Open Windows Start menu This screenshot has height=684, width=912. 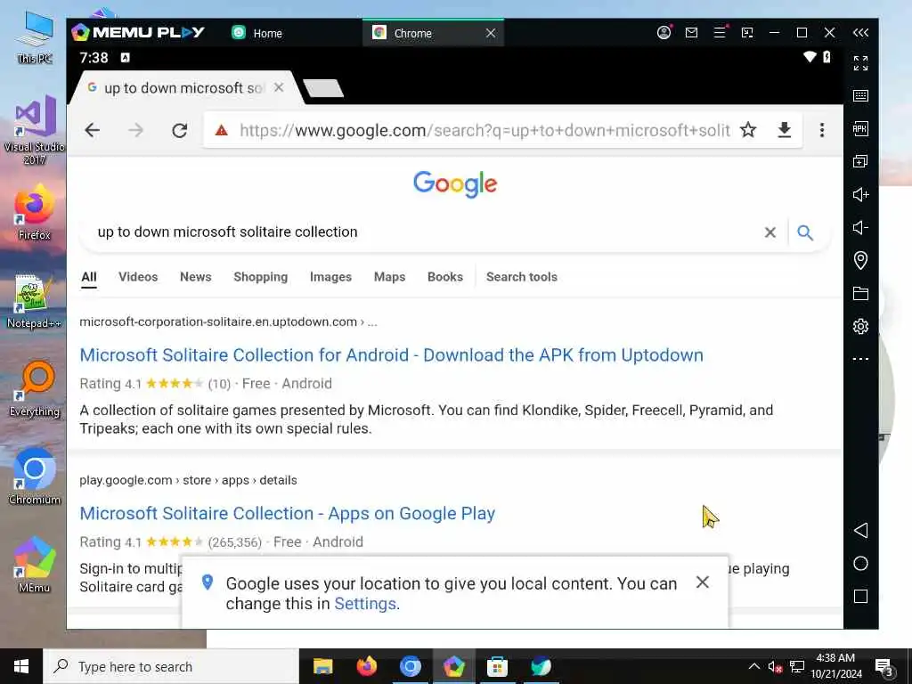click(x=21, y=666)
